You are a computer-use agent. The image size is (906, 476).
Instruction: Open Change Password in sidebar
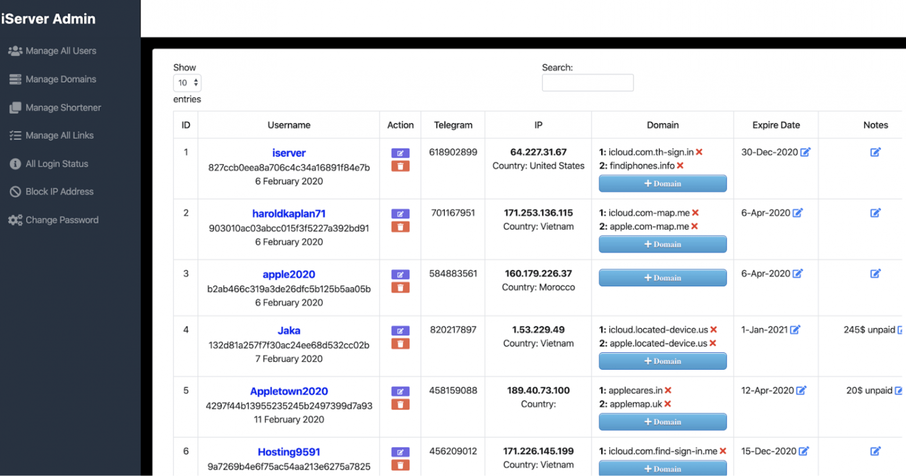(x=53, y=220)
